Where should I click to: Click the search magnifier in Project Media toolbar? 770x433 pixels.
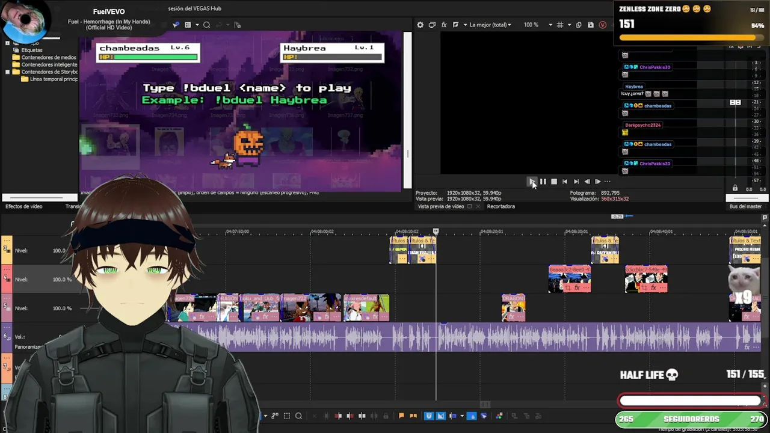point(206,25)
